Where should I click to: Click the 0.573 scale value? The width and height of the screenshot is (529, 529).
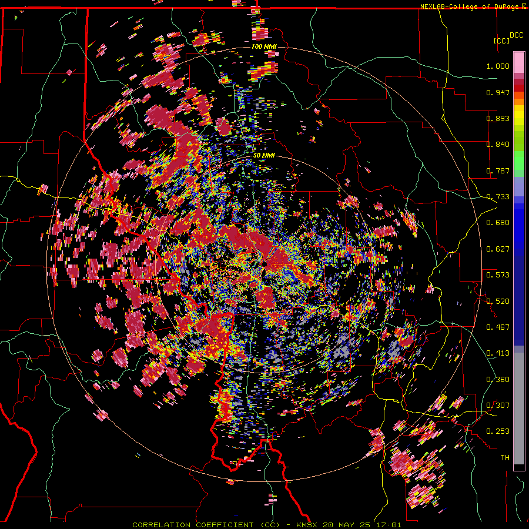pyautogui.click(x=498, y=275)
